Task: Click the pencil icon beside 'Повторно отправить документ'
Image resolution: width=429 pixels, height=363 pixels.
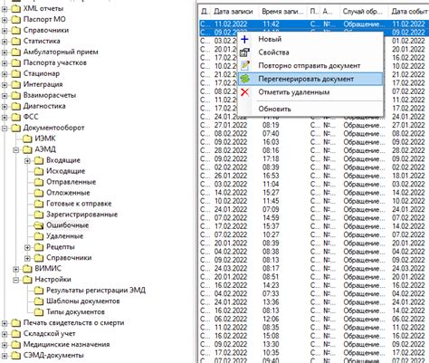Action: pos(244,66)
